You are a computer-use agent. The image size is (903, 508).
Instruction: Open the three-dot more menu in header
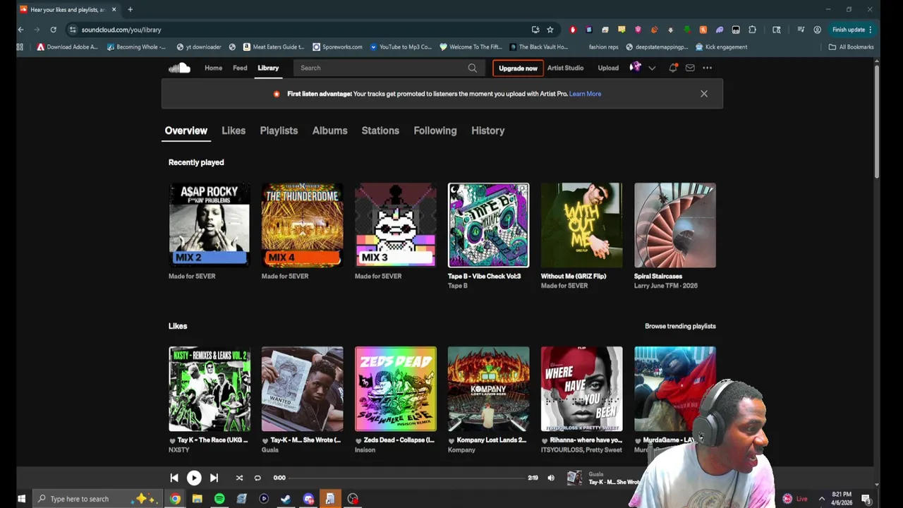708,68
